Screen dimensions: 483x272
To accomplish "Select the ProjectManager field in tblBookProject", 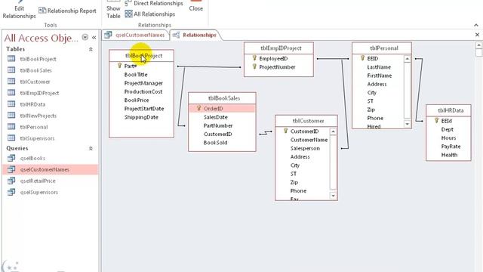I will [x=143, y=83].
